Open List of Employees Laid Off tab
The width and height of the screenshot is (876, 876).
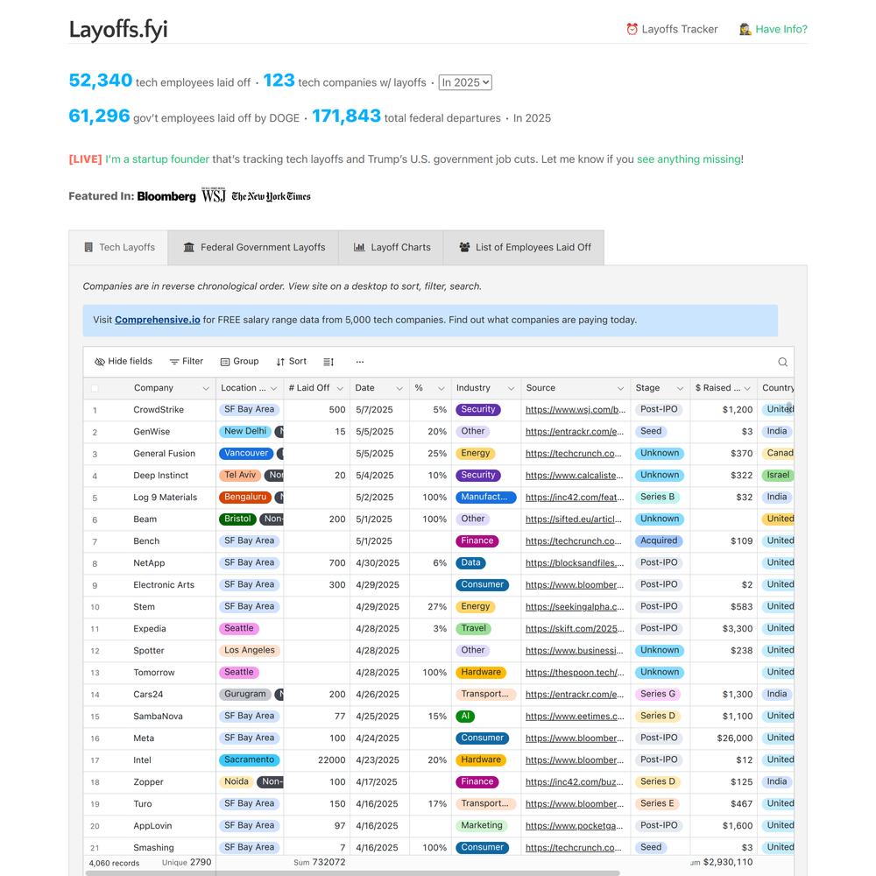click(524, 248)
